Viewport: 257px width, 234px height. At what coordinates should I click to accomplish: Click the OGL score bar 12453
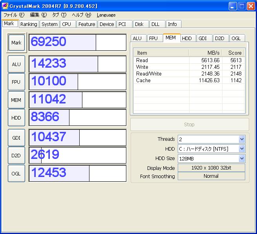[78, 173]
